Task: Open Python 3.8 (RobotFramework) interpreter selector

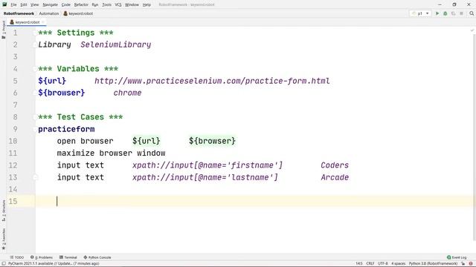Action: [x=433, y=264]
